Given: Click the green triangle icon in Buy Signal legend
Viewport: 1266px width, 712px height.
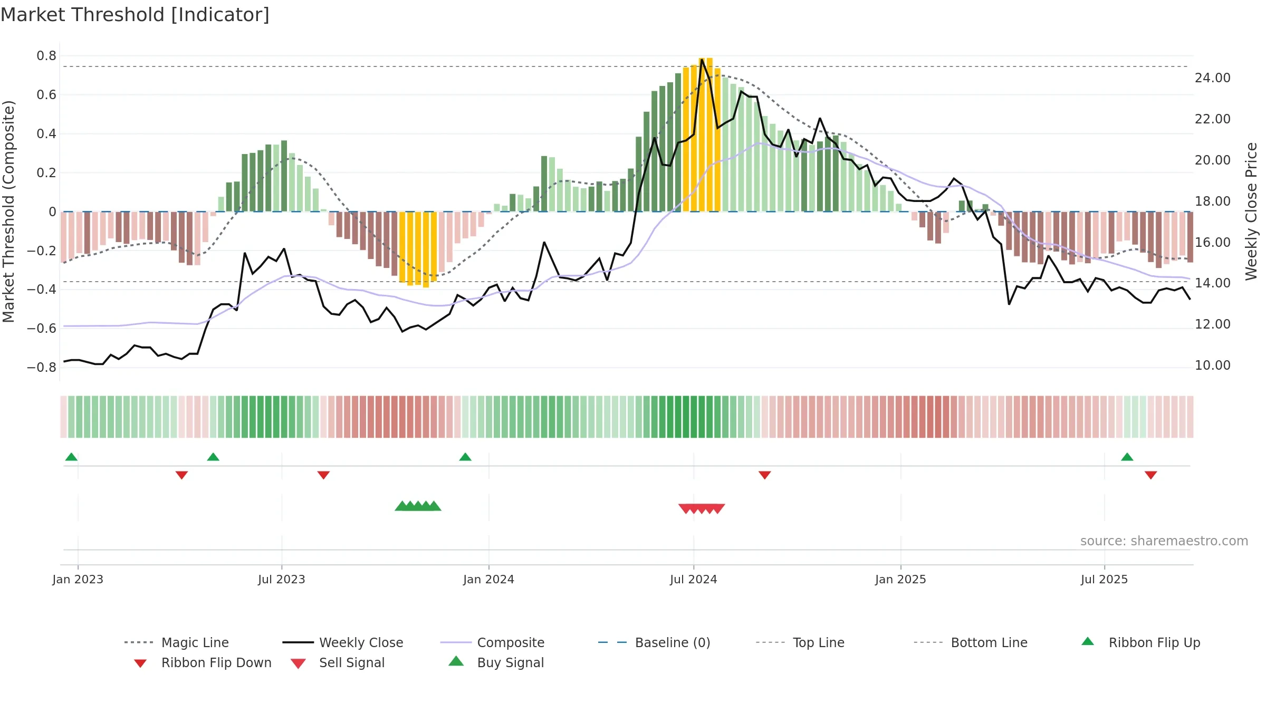Looking at the screenshot, I should 456,661.
